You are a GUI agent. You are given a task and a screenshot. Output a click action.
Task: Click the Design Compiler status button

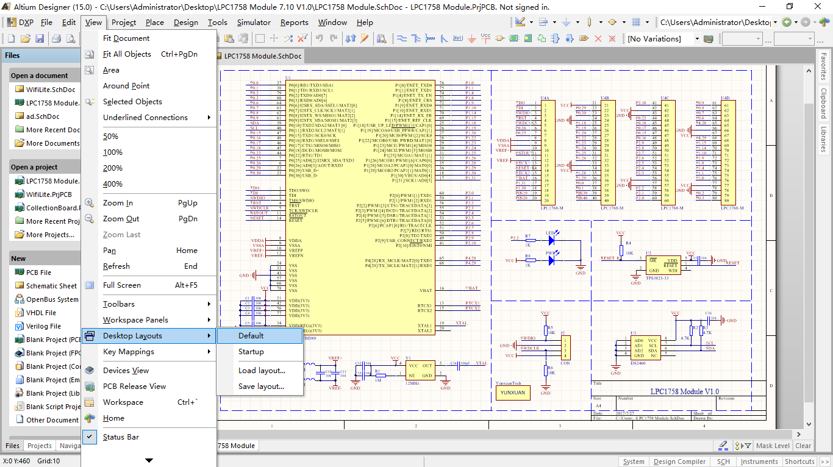click(x=679, y=462)
